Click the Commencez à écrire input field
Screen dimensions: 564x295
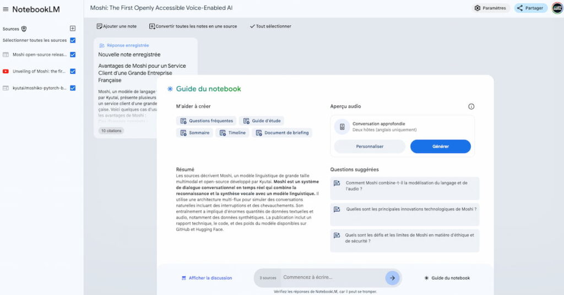[332, 277]
